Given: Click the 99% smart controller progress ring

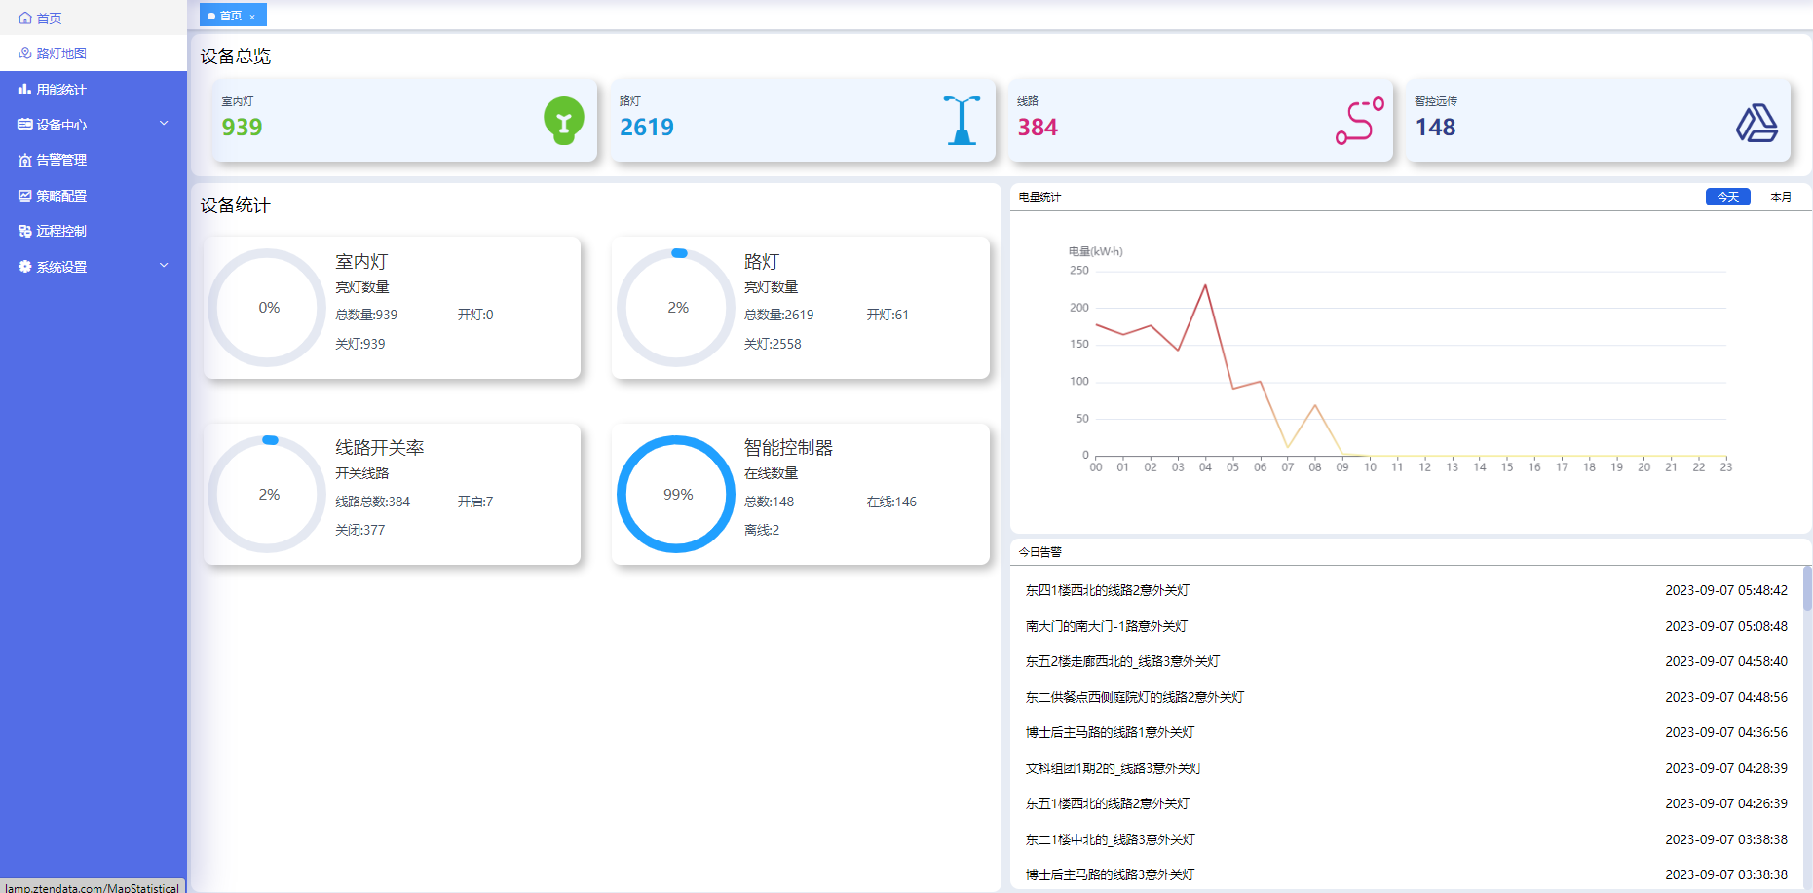Looking at the screenshot, I should pos(677,494).
